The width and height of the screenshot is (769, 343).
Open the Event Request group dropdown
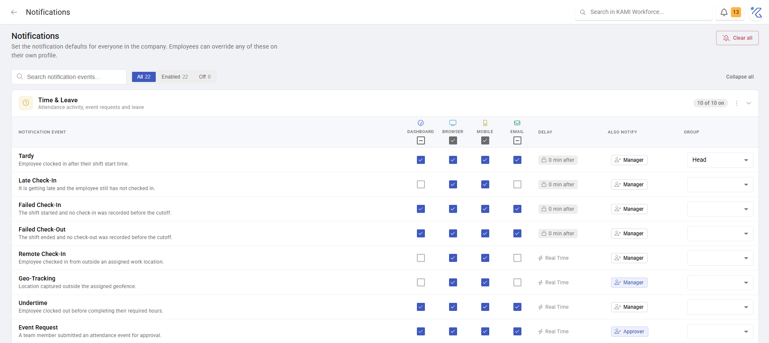tap(720, 332)
